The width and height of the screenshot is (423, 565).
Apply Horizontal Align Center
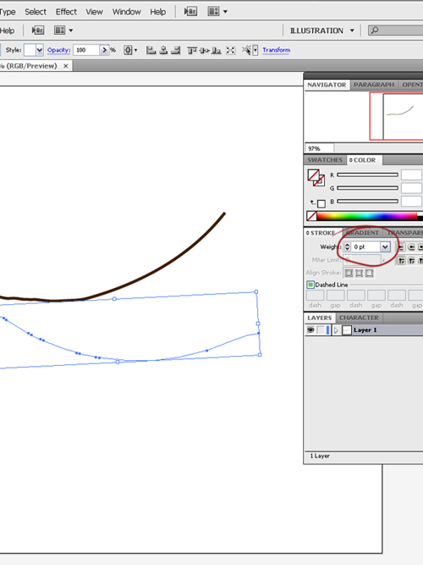(163, 50)
